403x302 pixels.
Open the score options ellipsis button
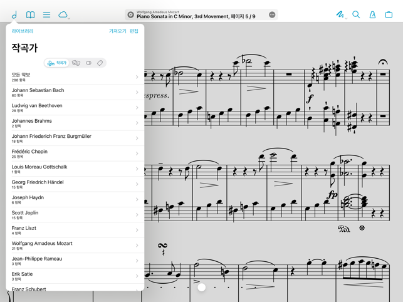[x=272, y=15]
